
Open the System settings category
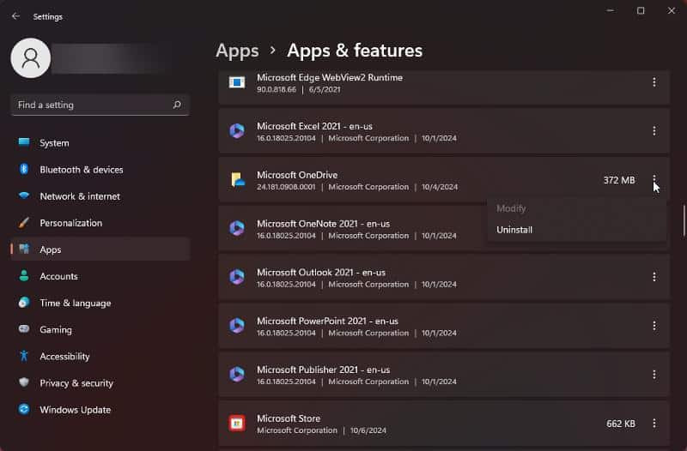click(100, 142)
